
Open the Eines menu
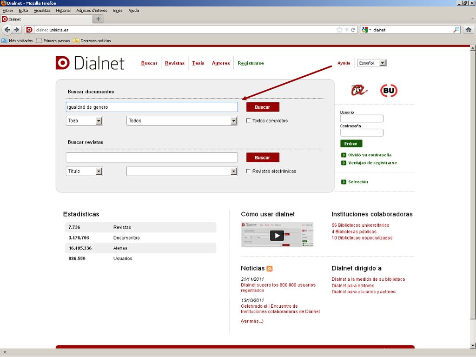[x=118, y=11]
